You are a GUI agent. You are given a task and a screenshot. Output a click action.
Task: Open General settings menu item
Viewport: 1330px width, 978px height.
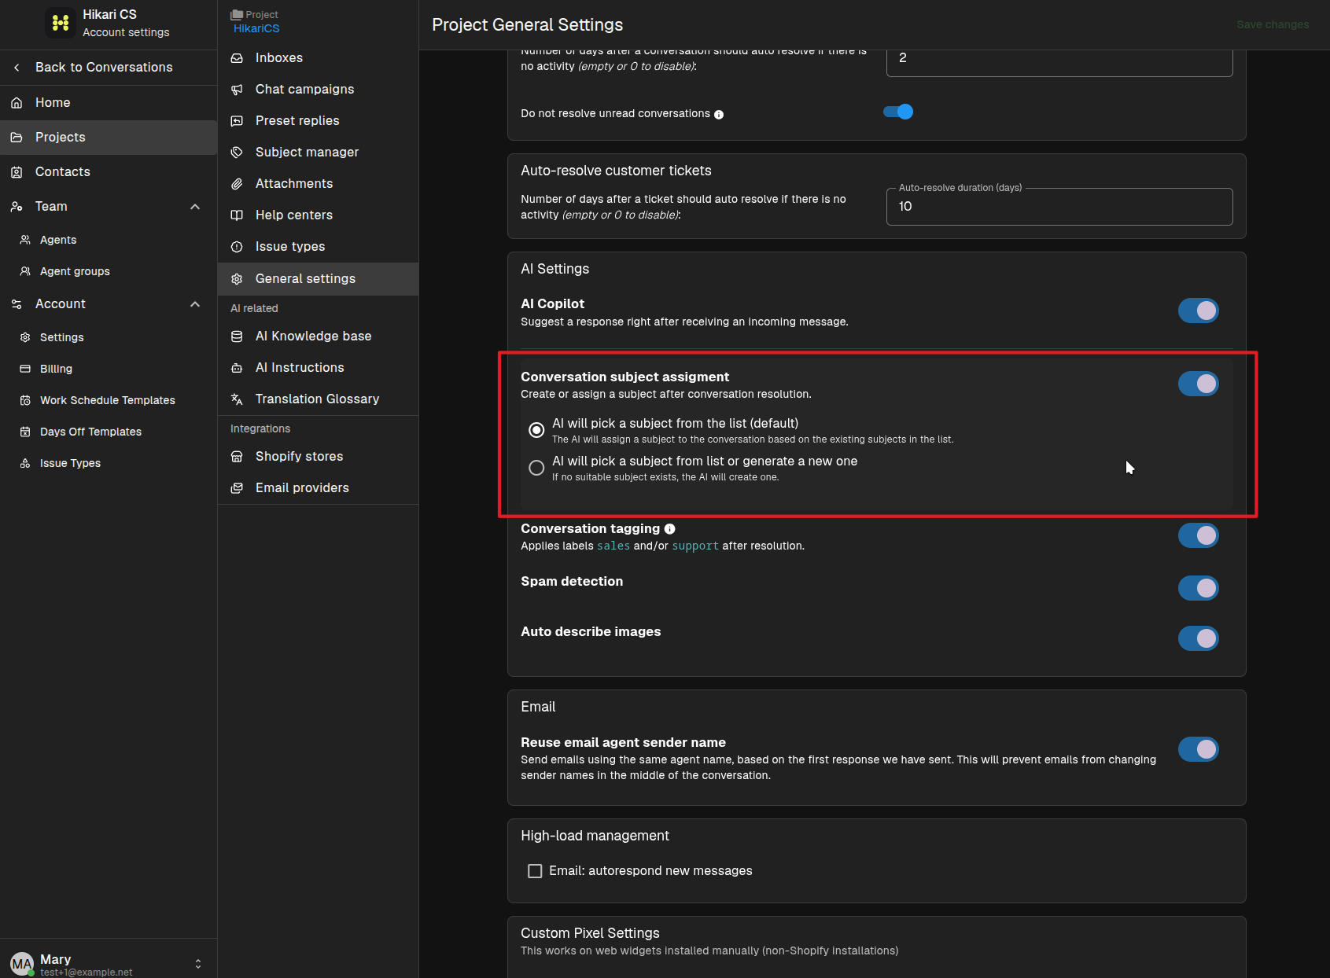(x=318, y=279)
